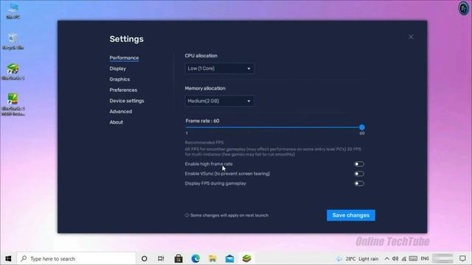Open the About section
This screenshot has width=472, height=265.
117,122
